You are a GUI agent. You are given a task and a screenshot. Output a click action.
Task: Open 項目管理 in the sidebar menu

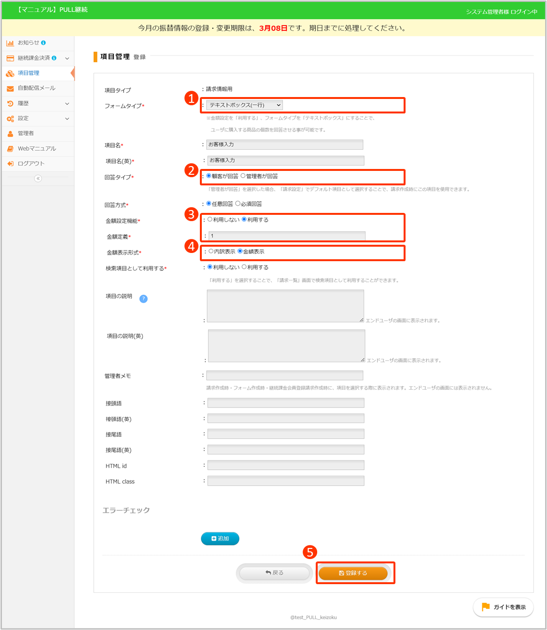coord(28,73)
